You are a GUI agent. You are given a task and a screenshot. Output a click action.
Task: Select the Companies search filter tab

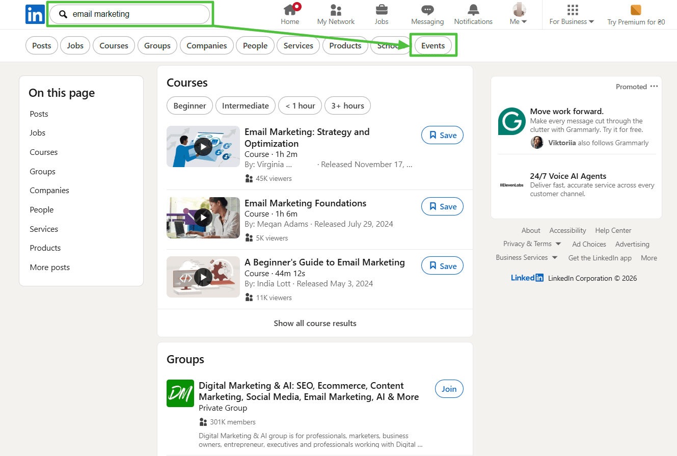click(x=206, y=45)
